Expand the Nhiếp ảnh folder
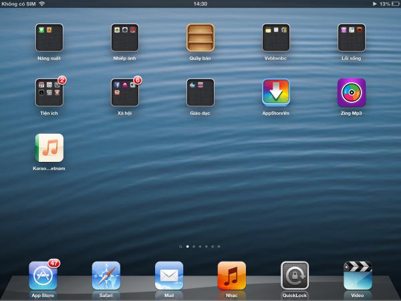401x301 pixels. click(x=125, y=38)
